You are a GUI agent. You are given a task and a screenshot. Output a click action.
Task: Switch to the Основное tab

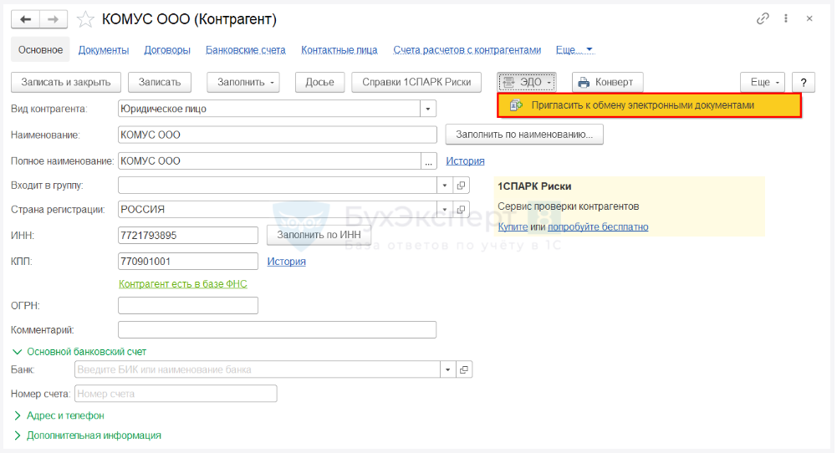[41, 49]
